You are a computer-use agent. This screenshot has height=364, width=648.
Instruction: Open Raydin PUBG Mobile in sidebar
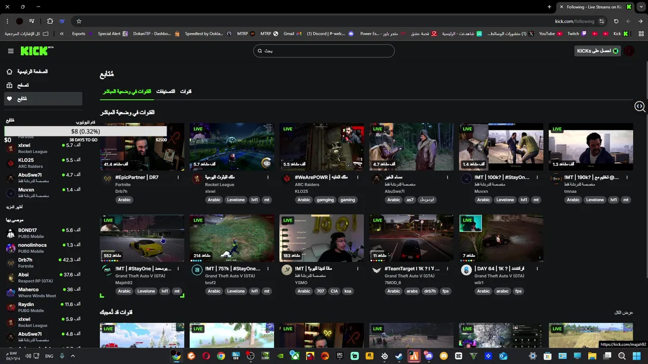coord(43,307)
